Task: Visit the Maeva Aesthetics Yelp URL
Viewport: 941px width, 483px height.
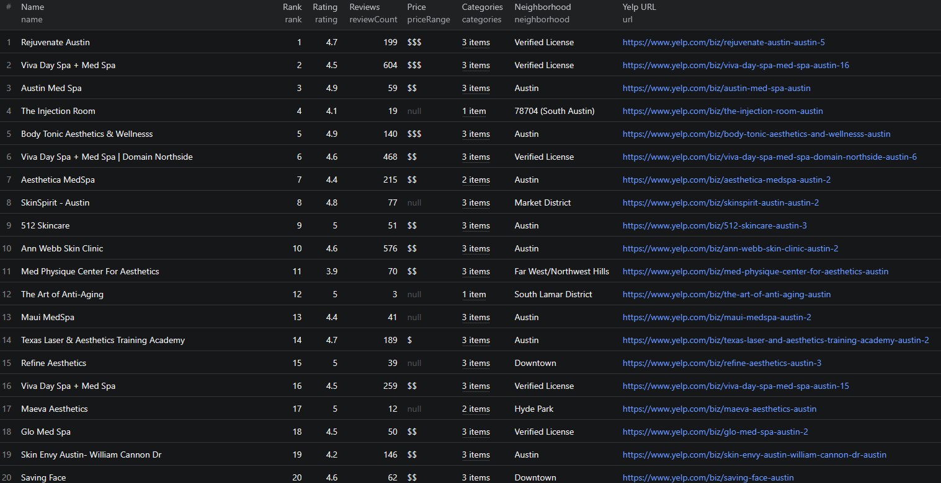Action: tap(720, 409)
